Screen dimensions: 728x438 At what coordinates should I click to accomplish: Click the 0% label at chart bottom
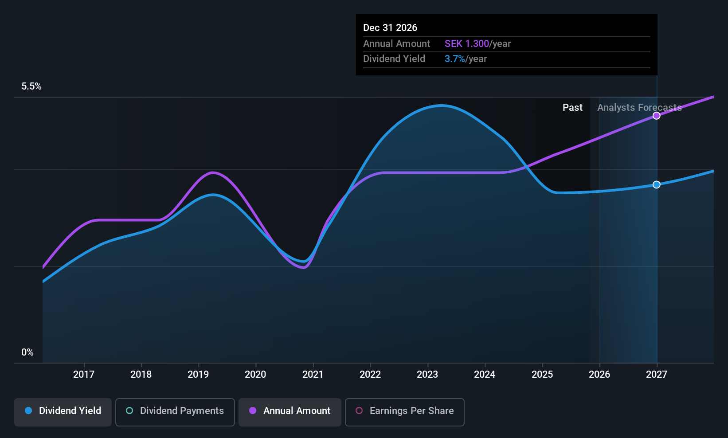[x=27, y=352]
